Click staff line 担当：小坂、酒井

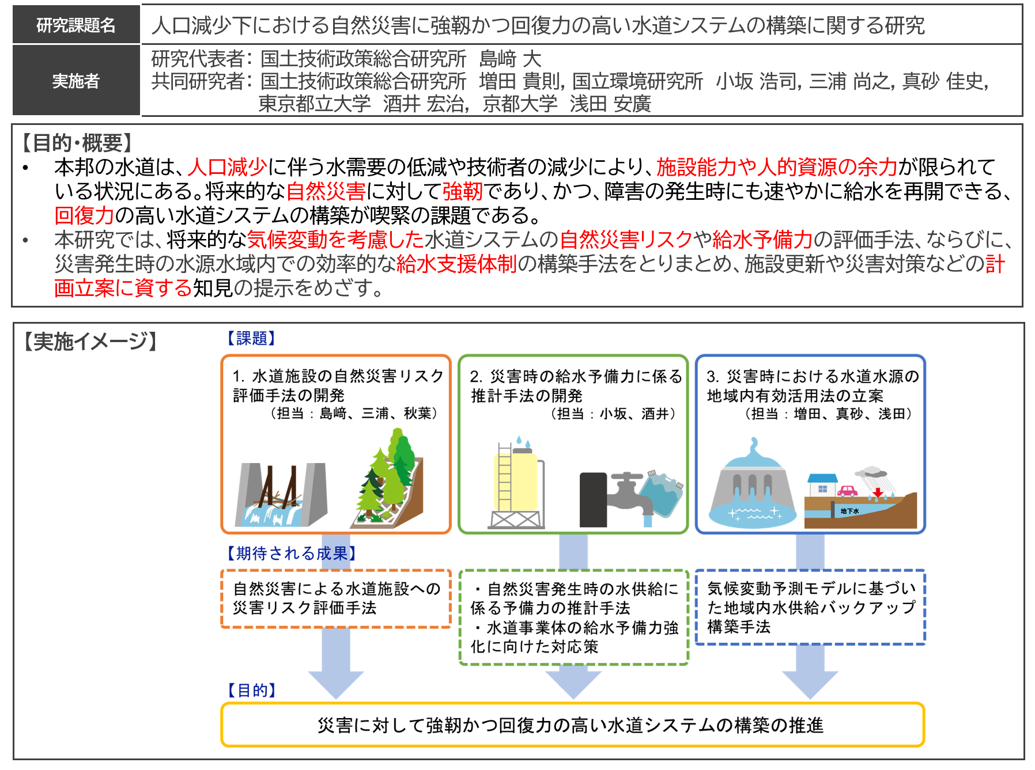pyautogui.click(x=613, y=414)
